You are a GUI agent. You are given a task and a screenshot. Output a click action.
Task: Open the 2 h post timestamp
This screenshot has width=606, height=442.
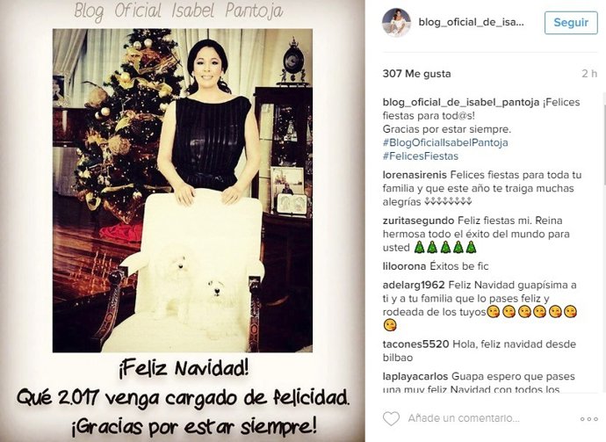(x=590, y=74)
